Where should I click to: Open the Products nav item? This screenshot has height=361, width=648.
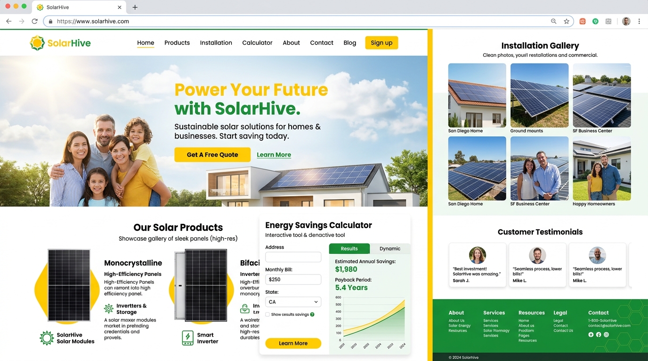coord(177,43)
